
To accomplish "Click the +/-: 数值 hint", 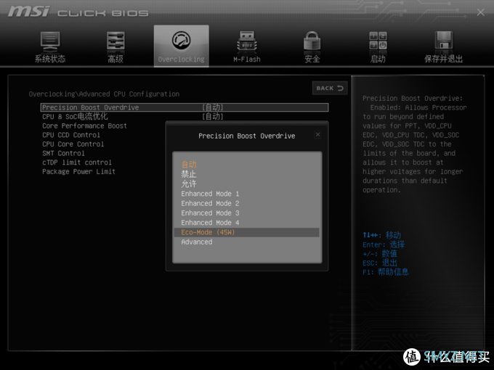I will (x=380, y=254).
